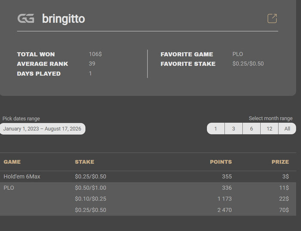Select the PLO $0.50/$1.00 row
Image resolution: width=301 pixels, height=231 pixels.
tap(148, 188)
